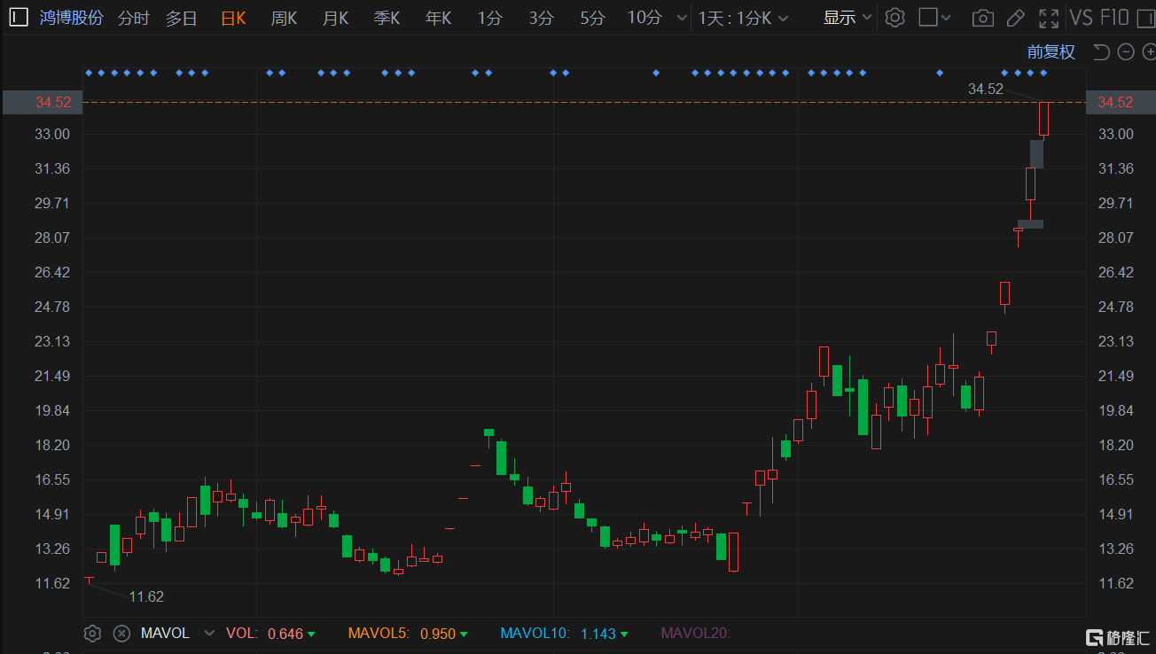The width and height of the screenshot is (1156, 654).
Task: Switch to the 多日 multi-day tab
Action: coord(181,18)
